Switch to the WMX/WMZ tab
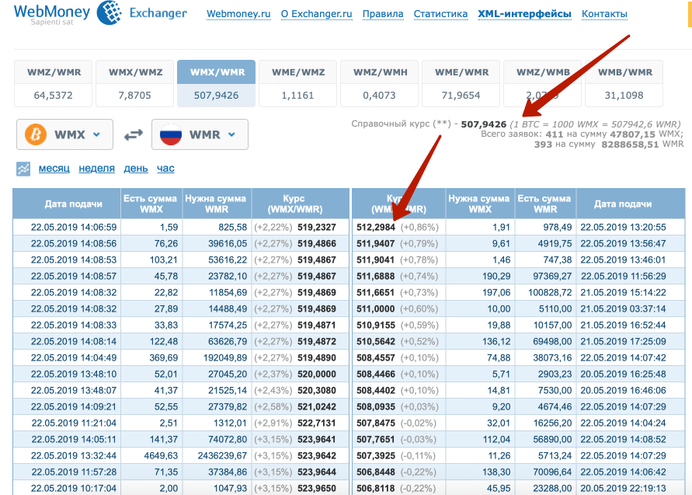 [135, 83]
